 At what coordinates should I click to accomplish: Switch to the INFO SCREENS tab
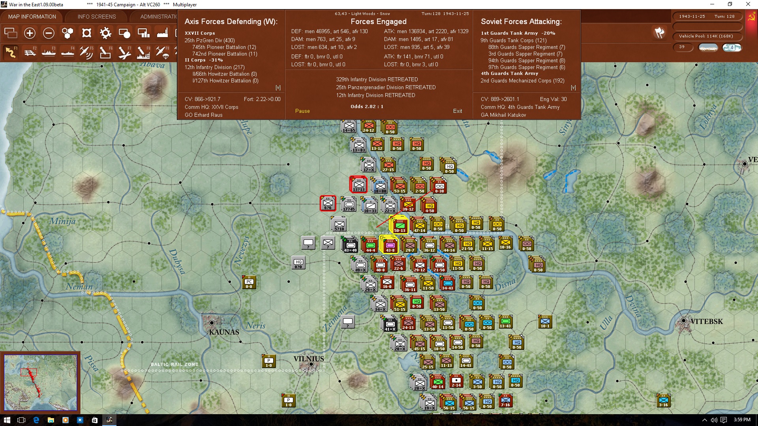[97, 17]
